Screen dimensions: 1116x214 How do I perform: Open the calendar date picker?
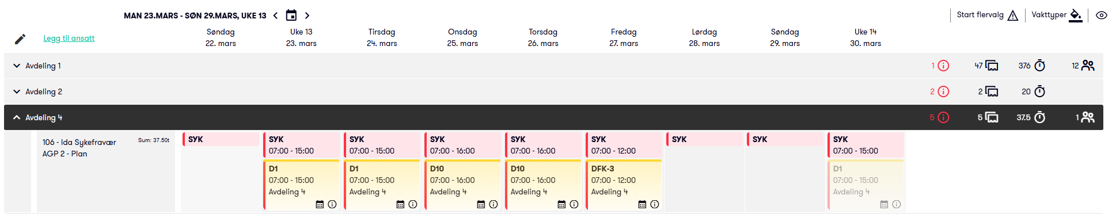click(291, 15)
